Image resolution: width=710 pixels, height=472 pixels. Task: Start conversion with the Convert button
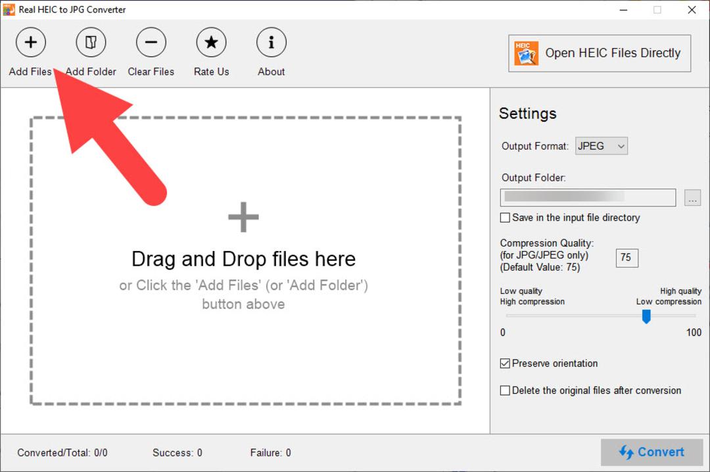(x=652, y=452)
